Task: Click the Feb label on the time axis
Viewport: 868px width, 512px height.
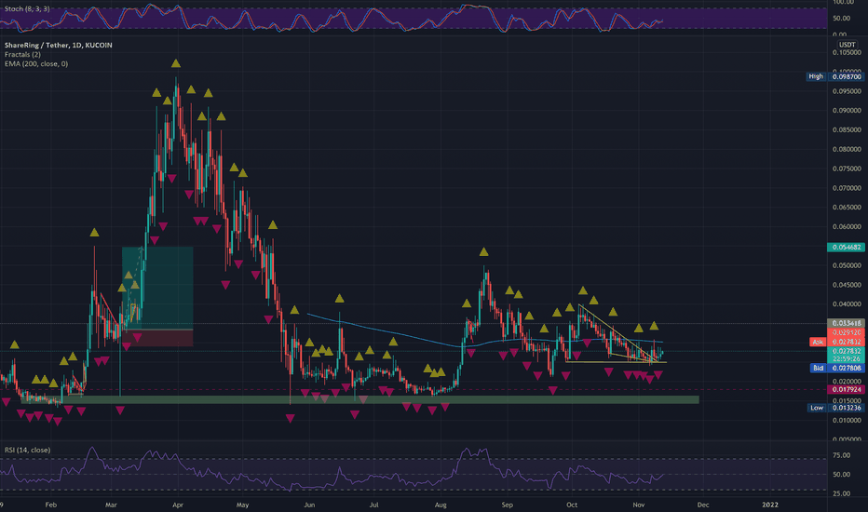Action: point(50,505)
